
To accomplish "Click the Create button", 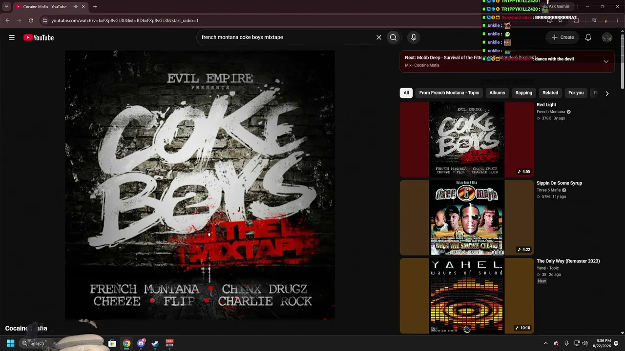I will pyautogui.click(x=562, y=38).
